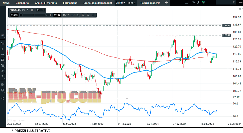Expand the account selector dropdown
Image resolution: width=243 pixels, height=133 pixels.
click(x=233, y=2)
